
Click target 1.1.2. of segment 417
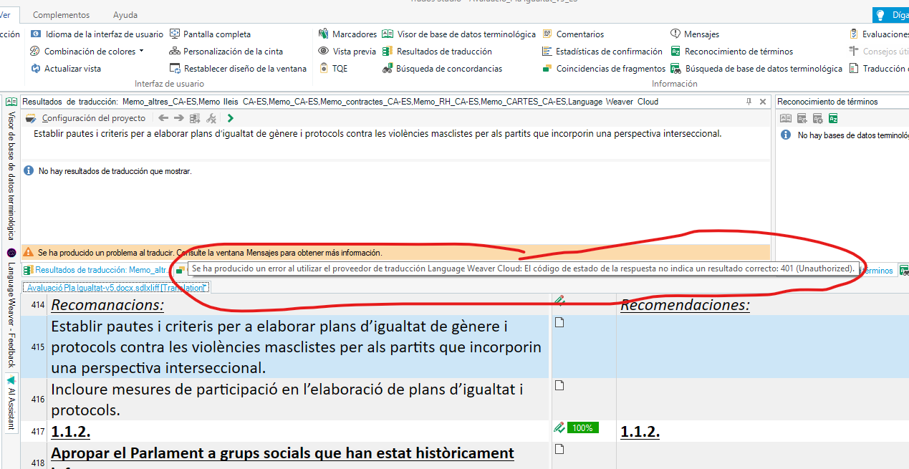coord(640,432)
